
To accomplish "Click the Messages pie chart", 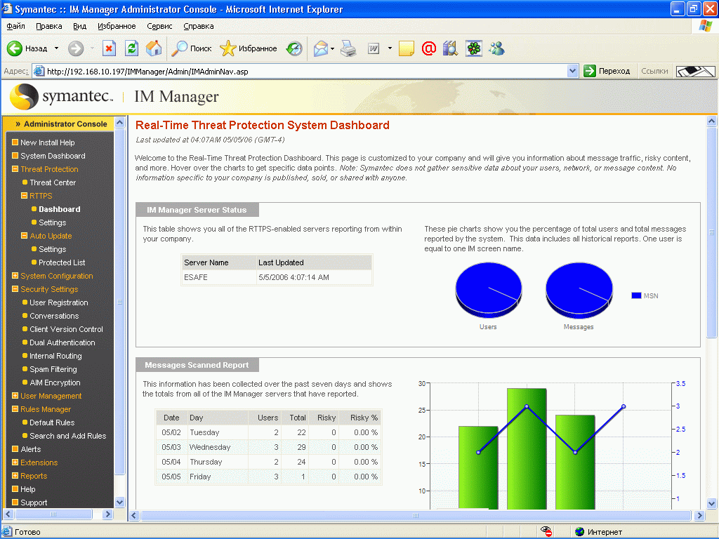I will pos(579,290).
